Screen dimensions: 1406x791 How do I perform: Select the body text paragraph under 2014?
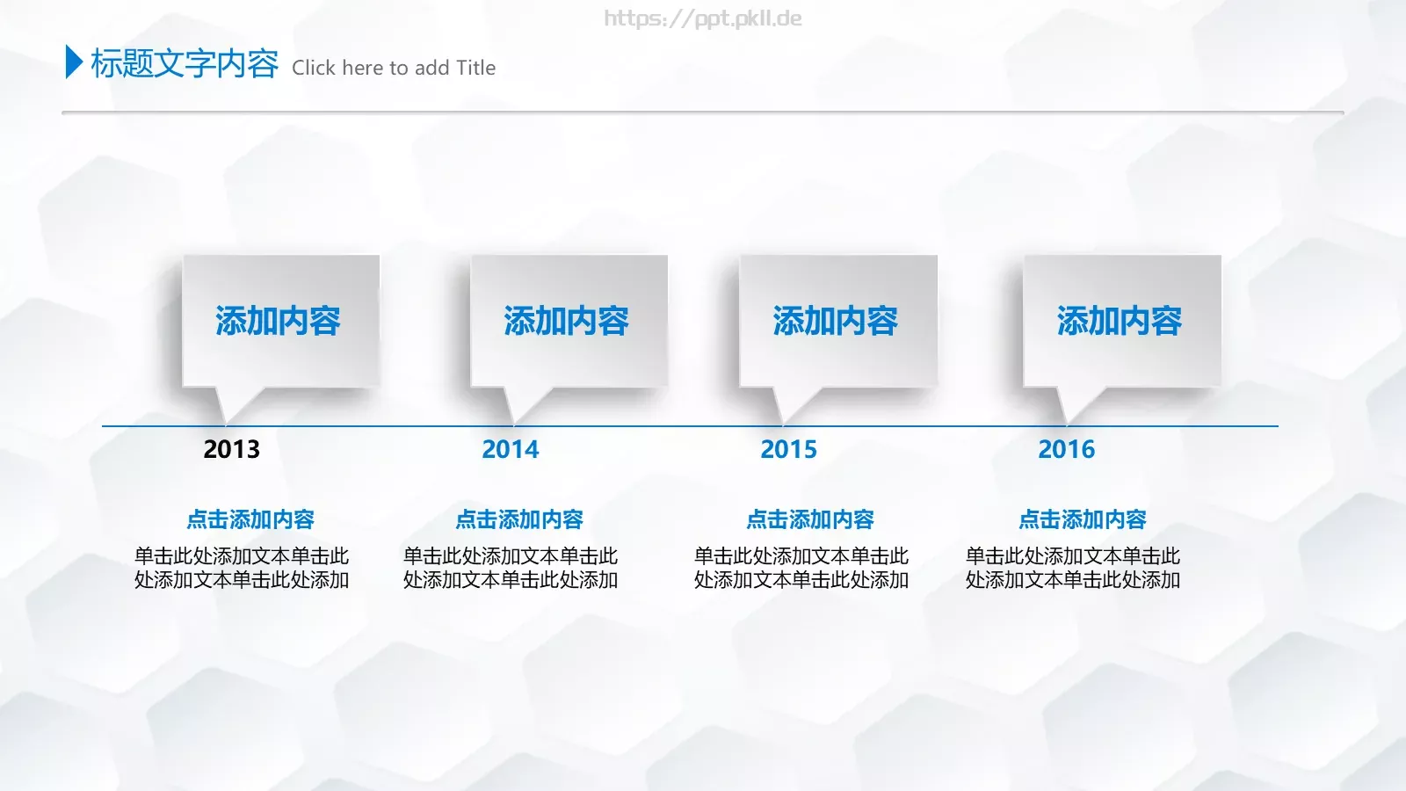click(511, 568)
